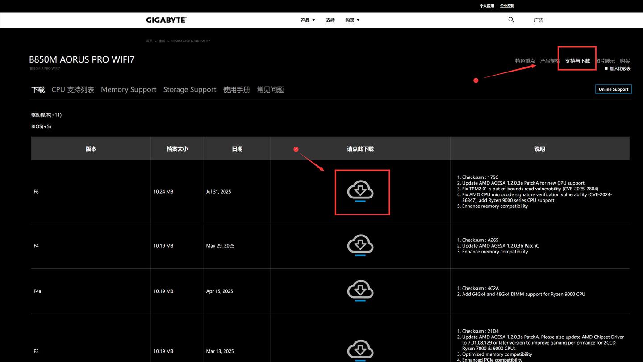Open the 使用手册 tab
Image resolution: width=643 pixels, height=362 pixels.
(237, 89)
